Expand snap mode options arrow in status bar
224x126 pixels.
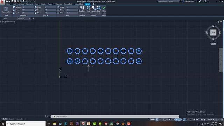point(162,120)
